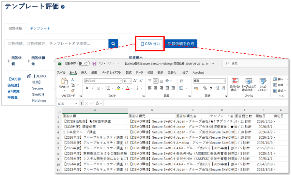Image resolution: width=291 pixels, height=175 pixels.
Task: Click the Middle Align icon
Action: [x=156, y=81]
